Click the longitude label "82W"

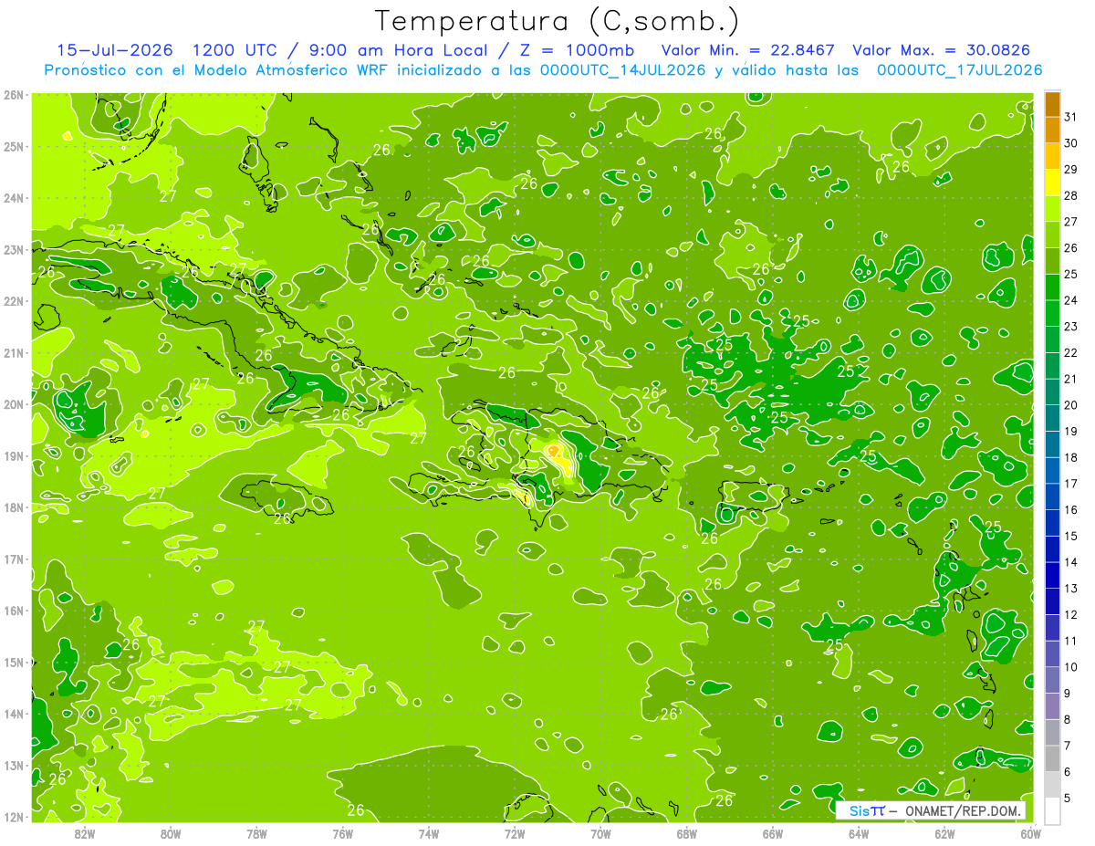pyautogui.click(x=85, y=833)
